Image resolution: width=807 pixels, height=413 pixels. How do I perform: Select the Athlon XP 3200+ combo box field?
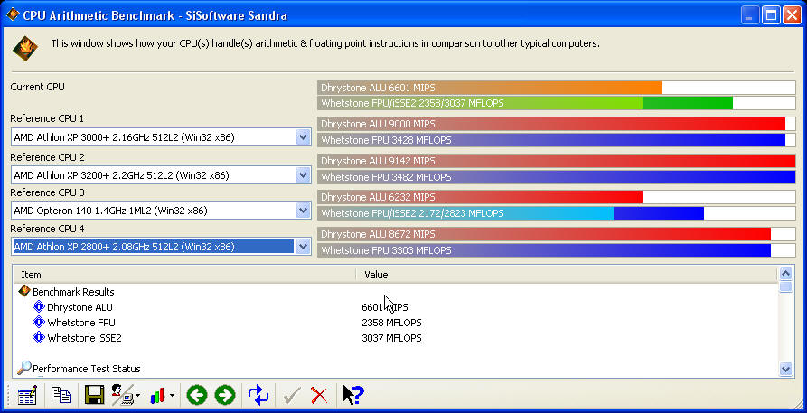tap(161, 175)
